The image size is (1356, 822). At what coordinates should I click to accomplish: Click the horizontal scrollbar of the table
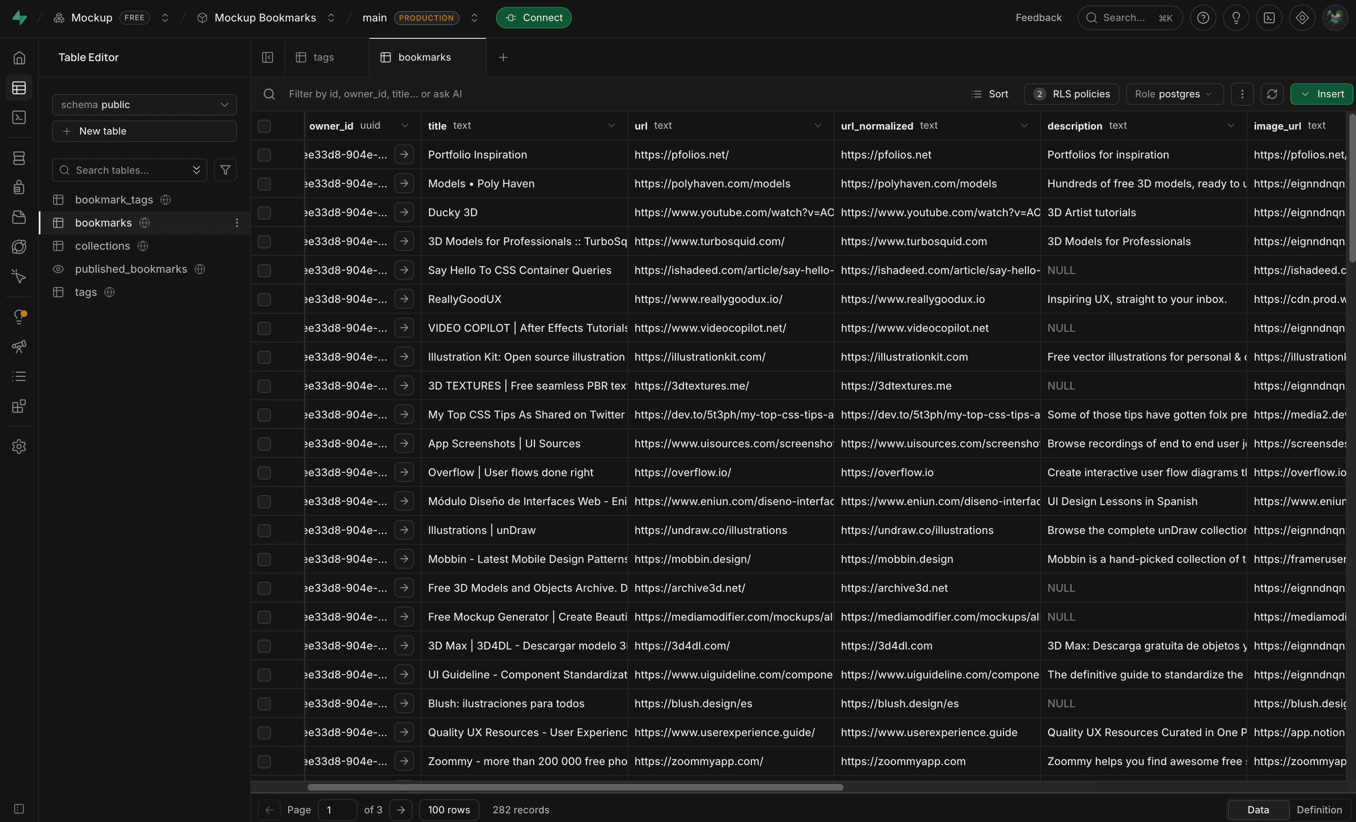pyautogui.click(x=575, y=787)
